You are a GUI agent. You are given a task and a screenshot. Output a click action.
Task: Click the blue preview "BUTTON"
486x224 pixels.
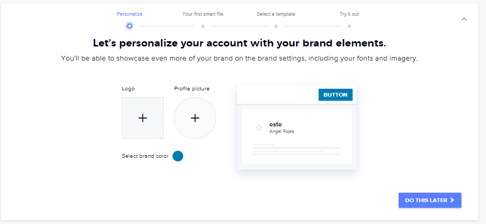pos(335,95)
